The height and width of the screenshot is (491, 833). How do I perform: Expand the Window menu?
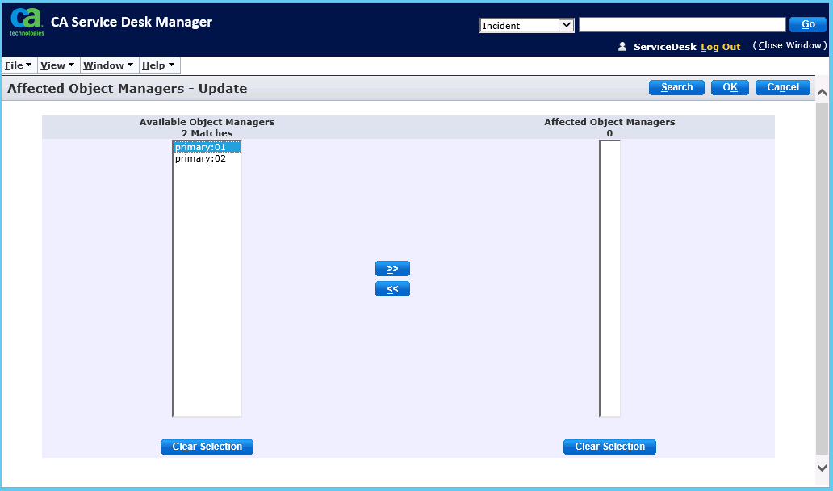(108, 65)
